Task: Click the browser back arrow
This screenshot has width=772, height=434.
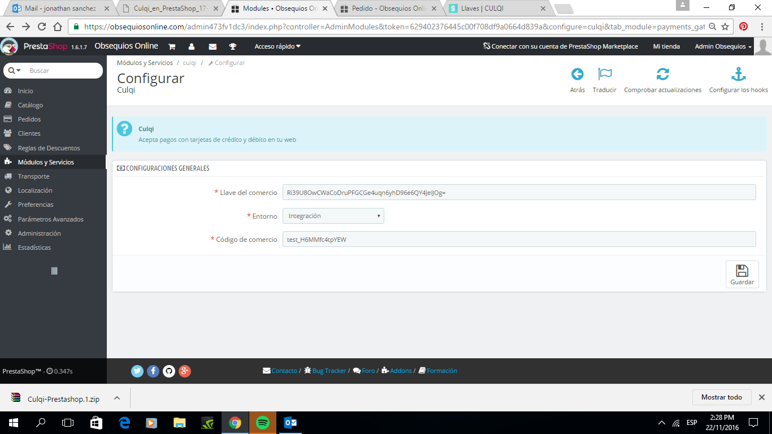Action: click(x=10, y=27)
